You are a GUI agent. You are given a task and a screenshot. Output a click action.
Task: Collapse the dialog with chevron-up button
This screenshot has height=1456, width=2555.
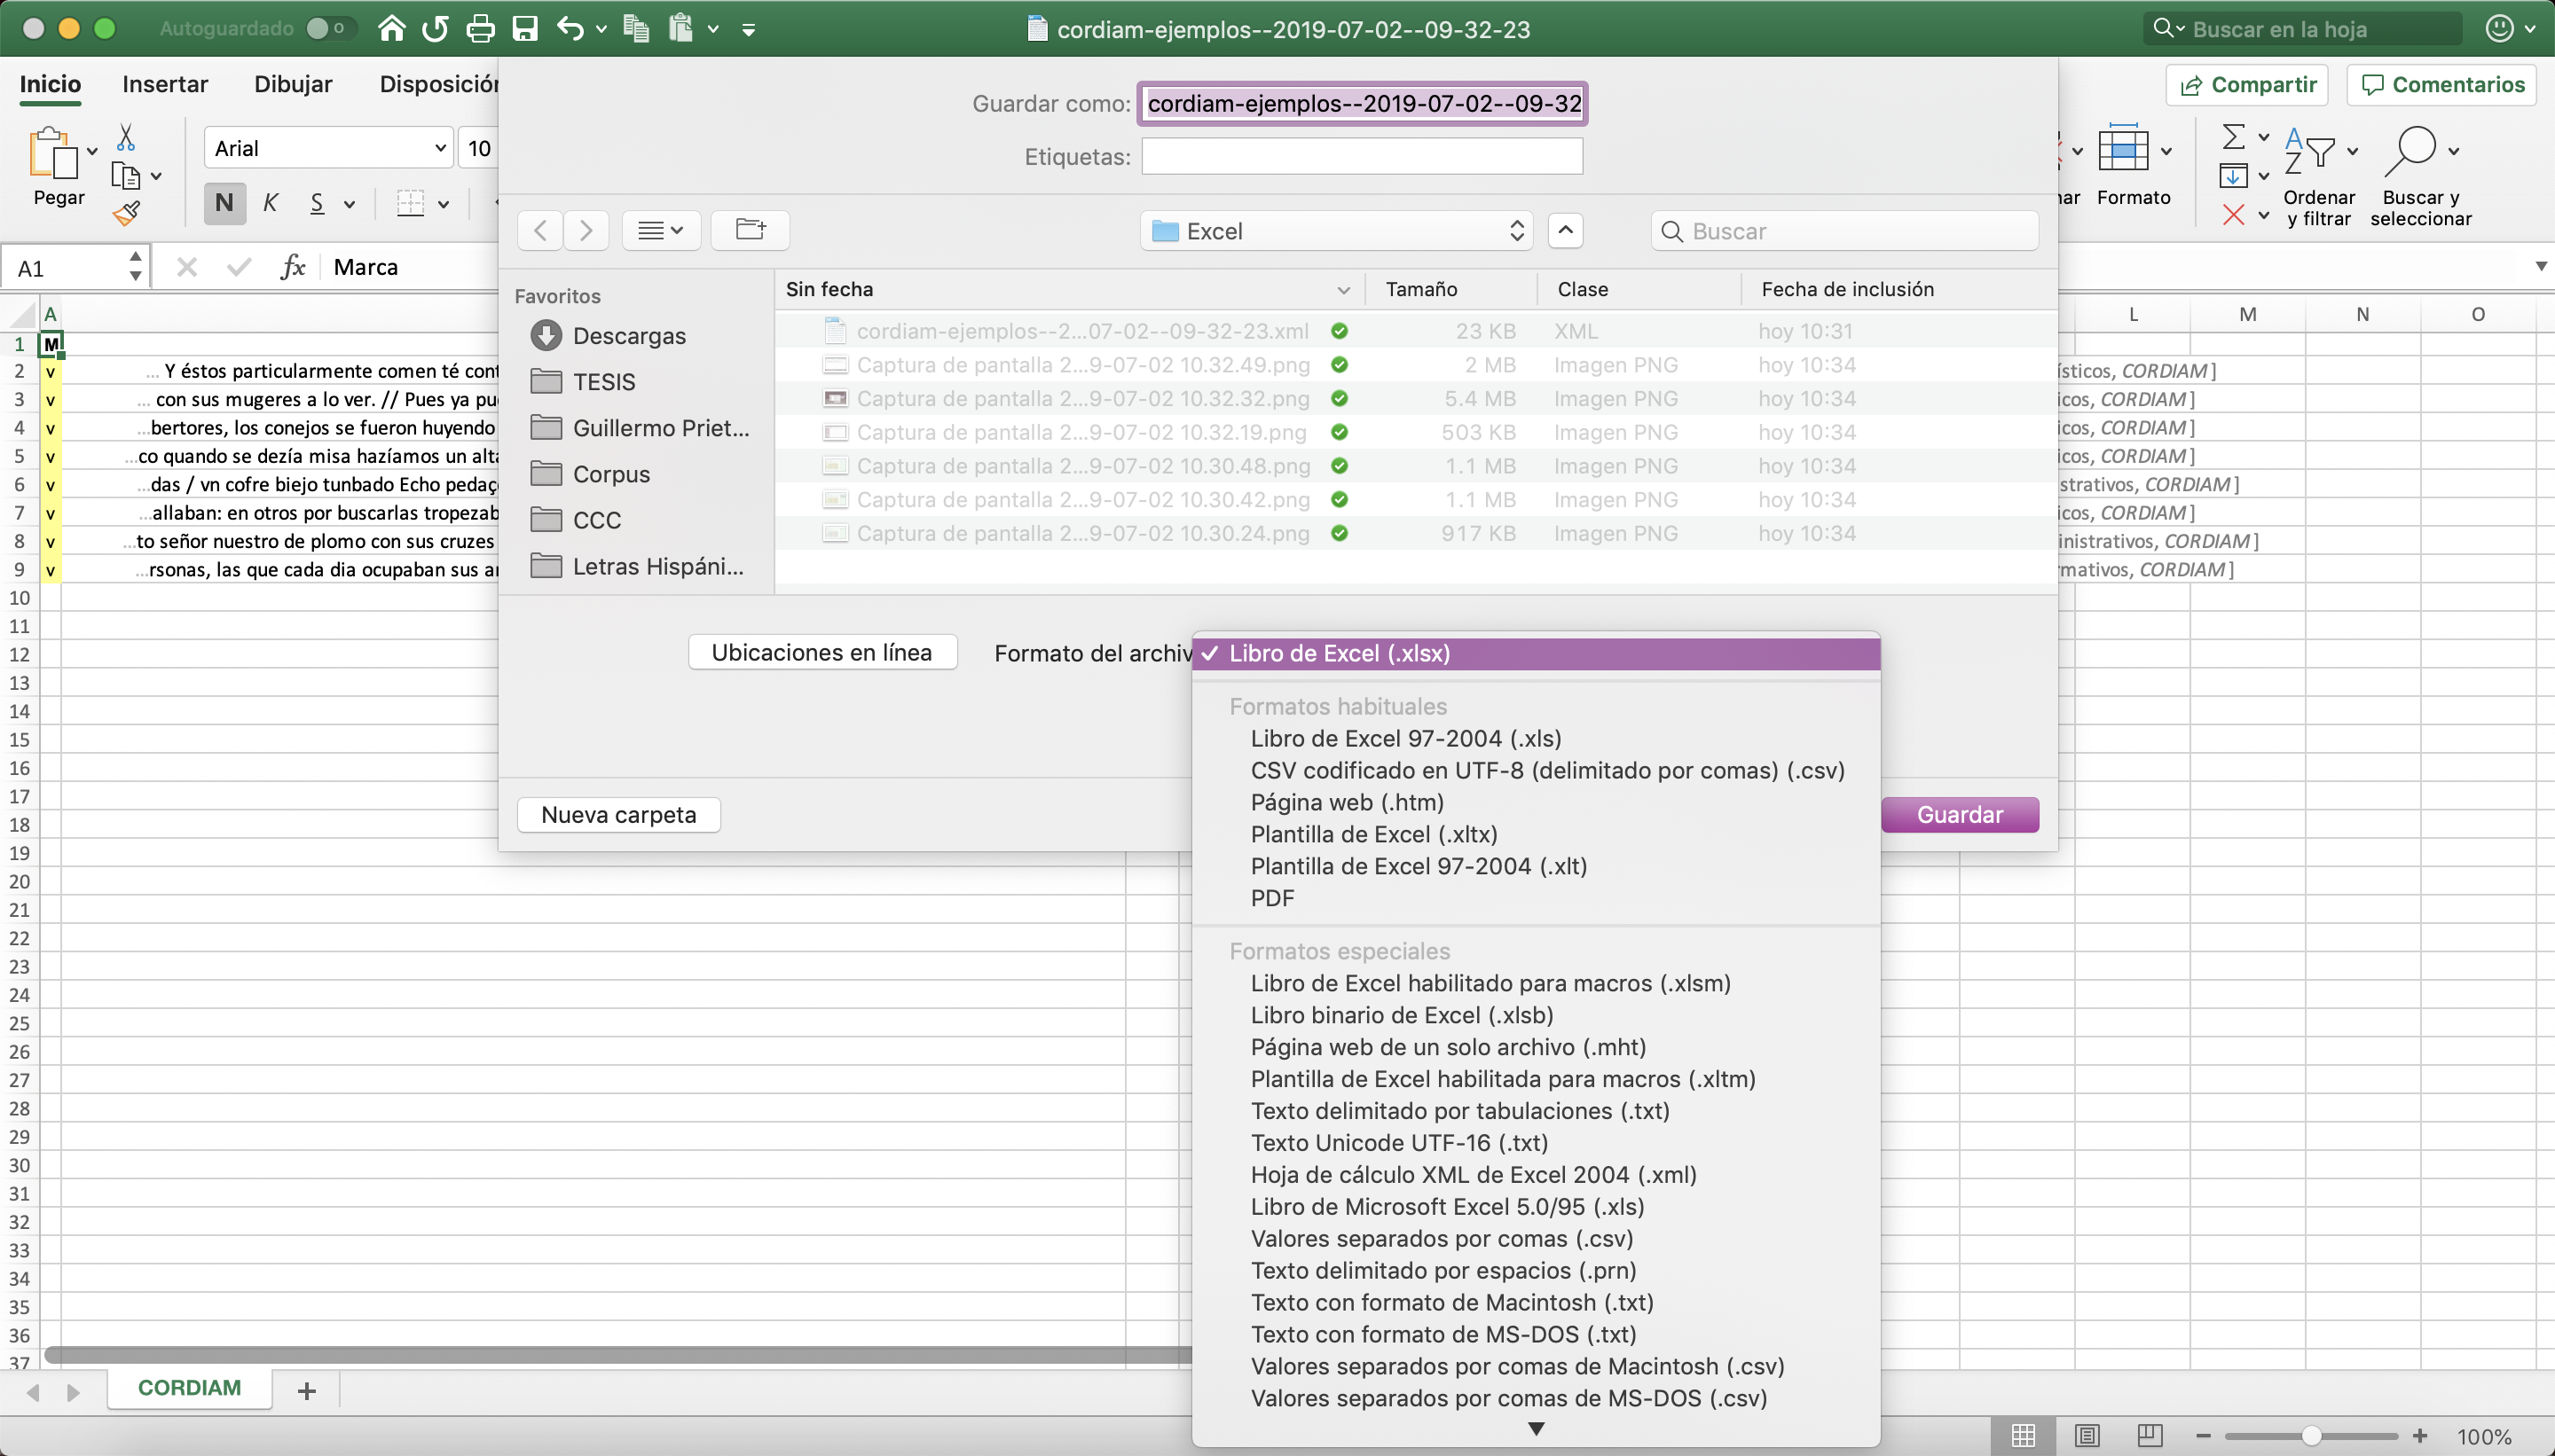point(1566,230)
